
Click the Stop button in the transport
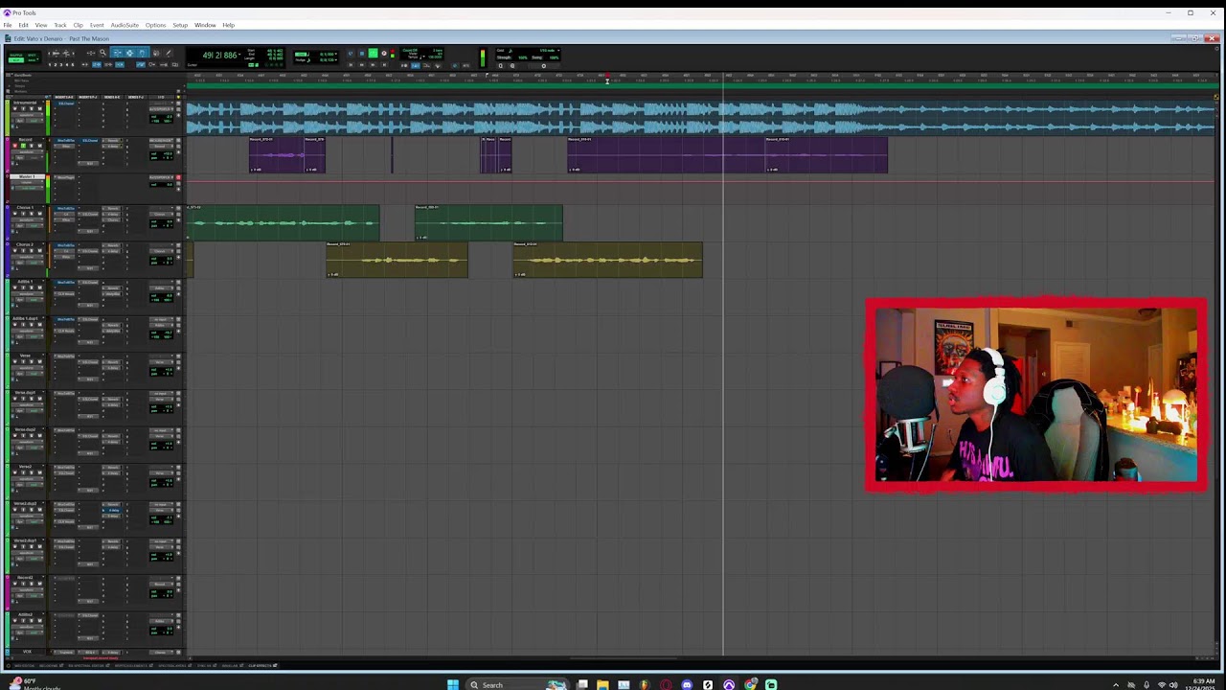362,53
